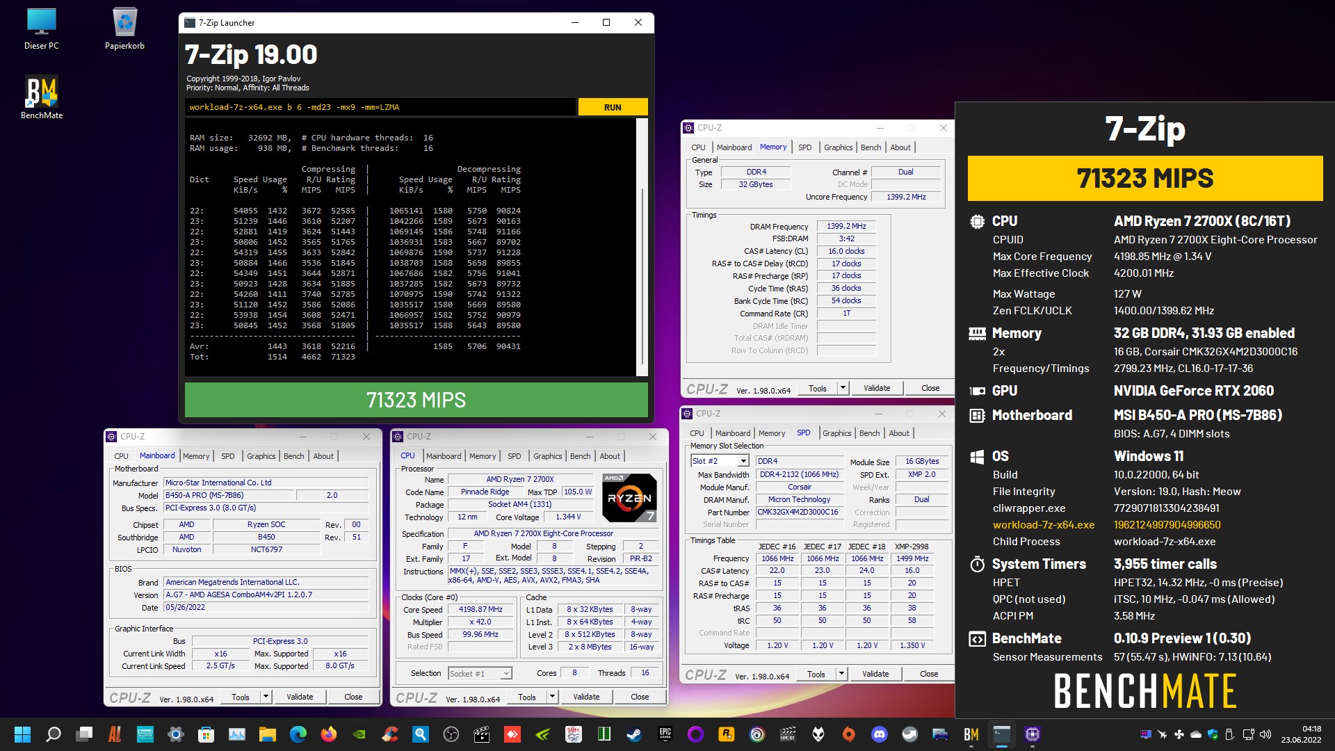Open OBS Studio taskbar icon
This screenshot has height=751, width=1335.
pos(451,734)
